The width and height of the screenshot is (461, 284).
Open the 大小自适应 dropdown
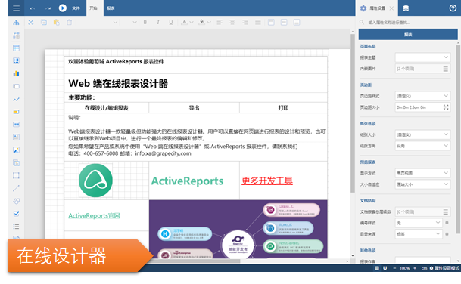click(422, 184)
